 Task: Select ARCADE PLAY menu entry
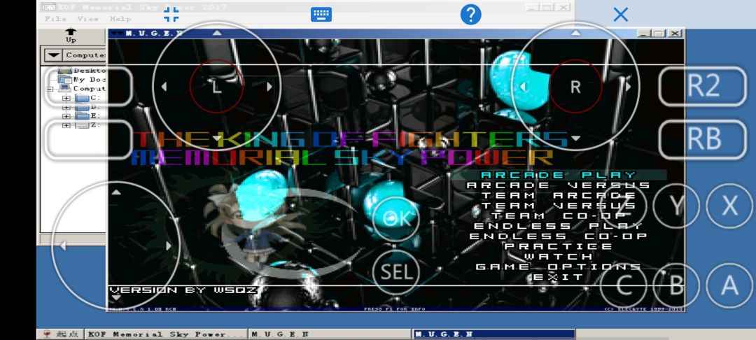click(x=559, y=175)
